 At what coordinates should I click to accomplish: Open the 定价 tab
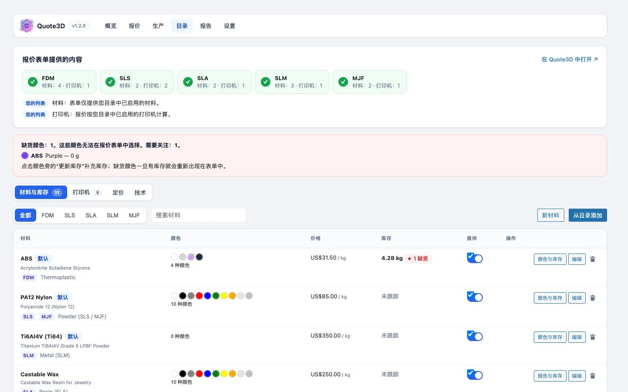[118, 192]
